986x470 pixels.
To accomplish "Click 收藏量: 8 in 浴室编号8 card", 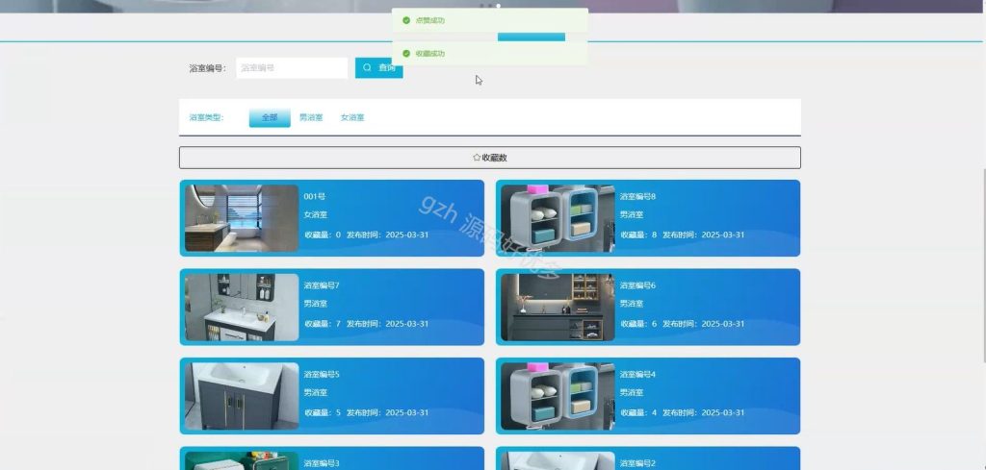I will tap(639, 235).
